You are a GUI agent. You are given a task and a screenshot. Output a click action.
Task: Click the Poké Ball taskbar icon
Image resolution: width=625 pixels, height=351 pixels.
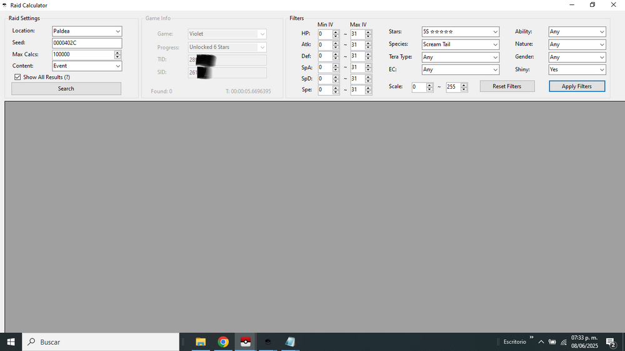[x=246, y=342]
